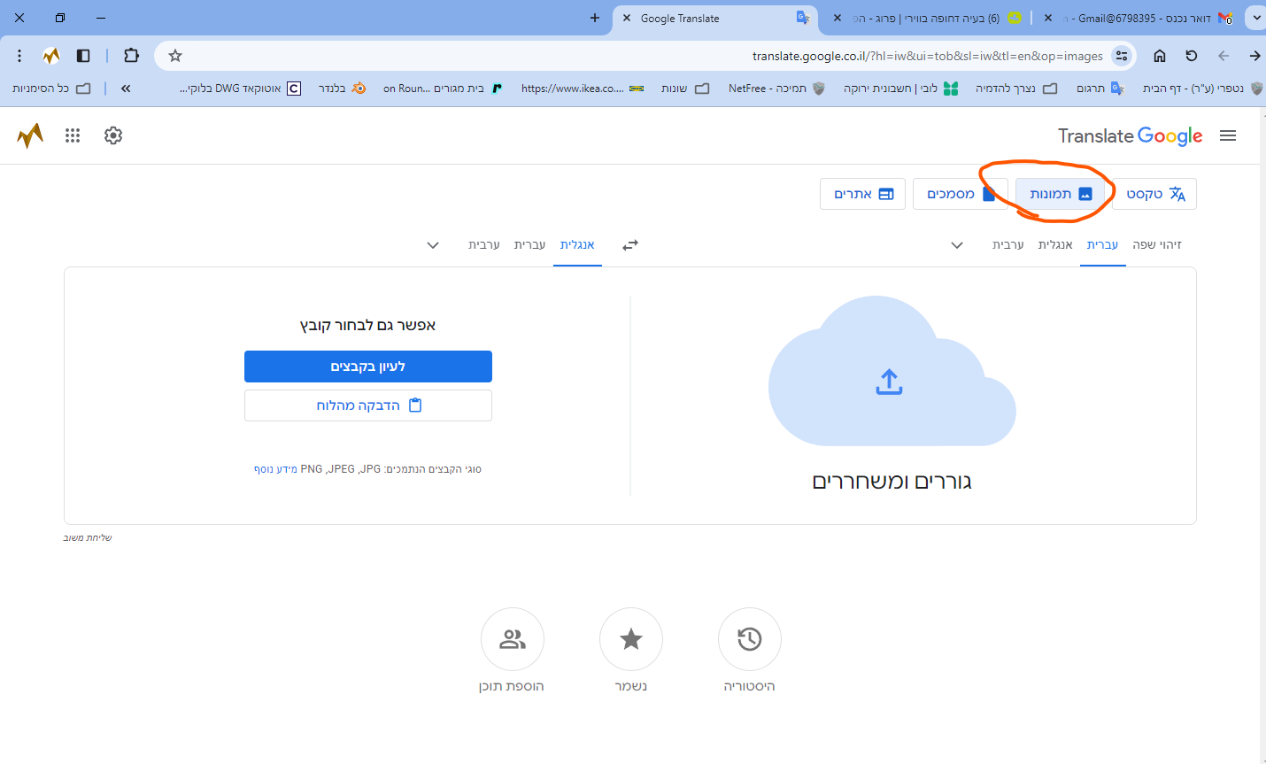Viewport: 1266px width, 764px height.
Task: Swap the source and target languages
Action: 629,245
